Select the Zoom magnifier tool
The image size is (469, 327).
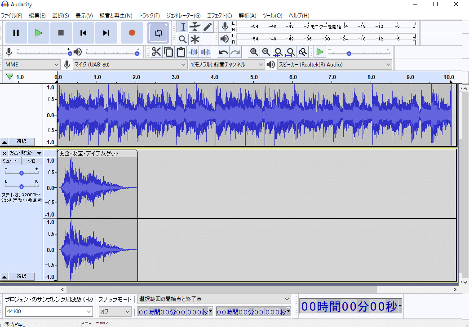(183, 39)
